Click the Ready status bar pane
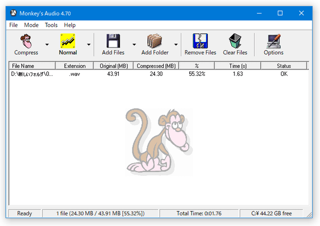Image resolution: width=320 pixels, height=226 pixels. pos(24,213)
